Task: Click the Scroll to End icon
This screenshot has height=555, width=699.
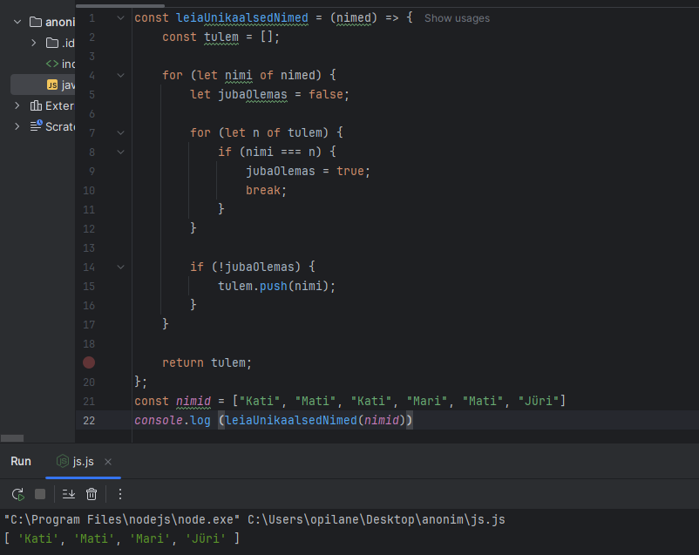Action: pyautogui.click(x=69, y=494)
